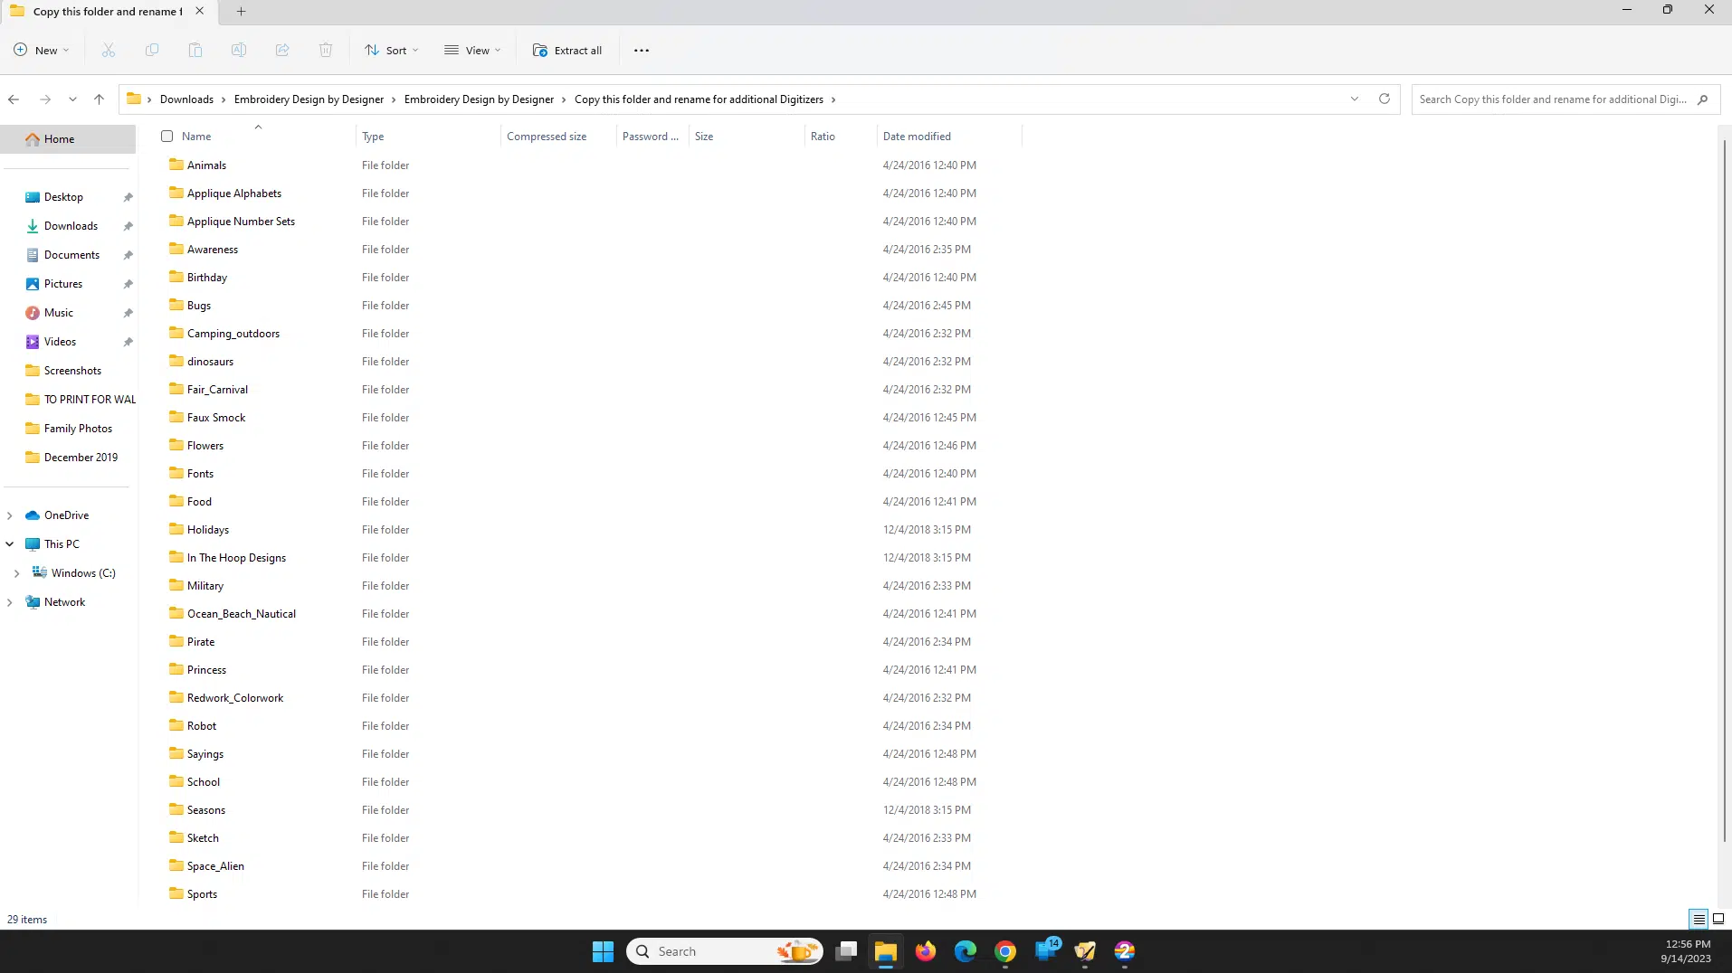
Task: Click the Delete trash icon in toolbar
Action: pos(326,51)
